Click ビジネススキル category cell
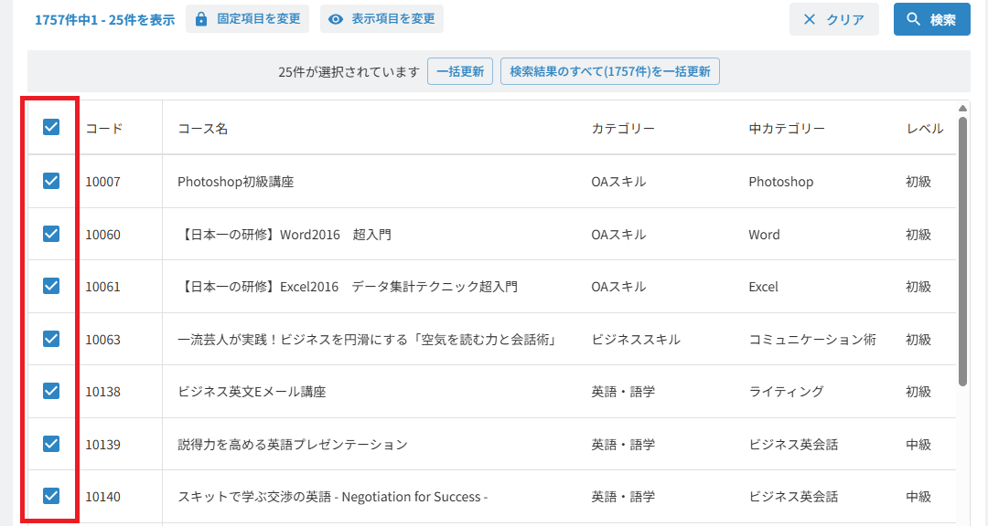 pos(636,340)
